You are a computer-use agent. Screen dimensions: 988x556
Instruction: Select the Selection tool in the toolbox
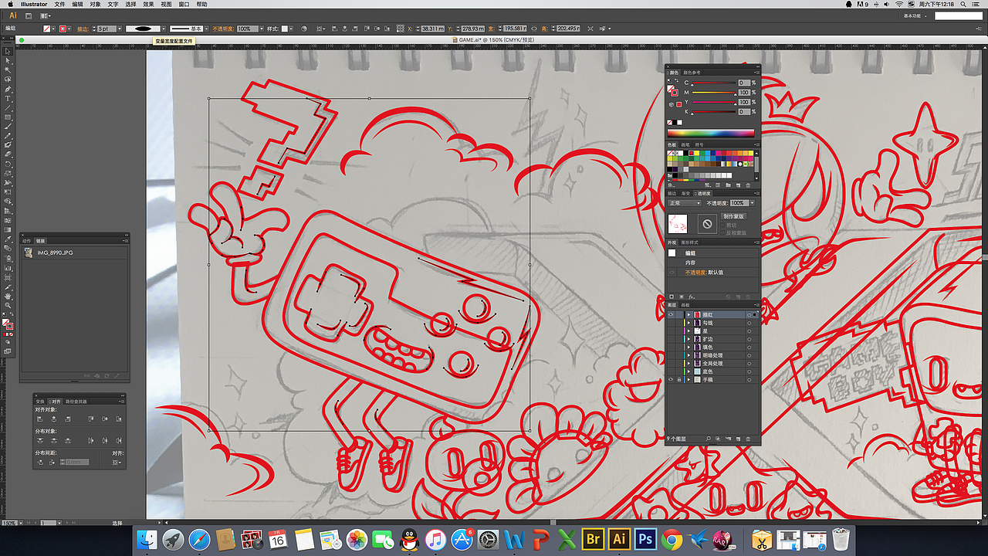pyautogui.click(x=8, y=52)
